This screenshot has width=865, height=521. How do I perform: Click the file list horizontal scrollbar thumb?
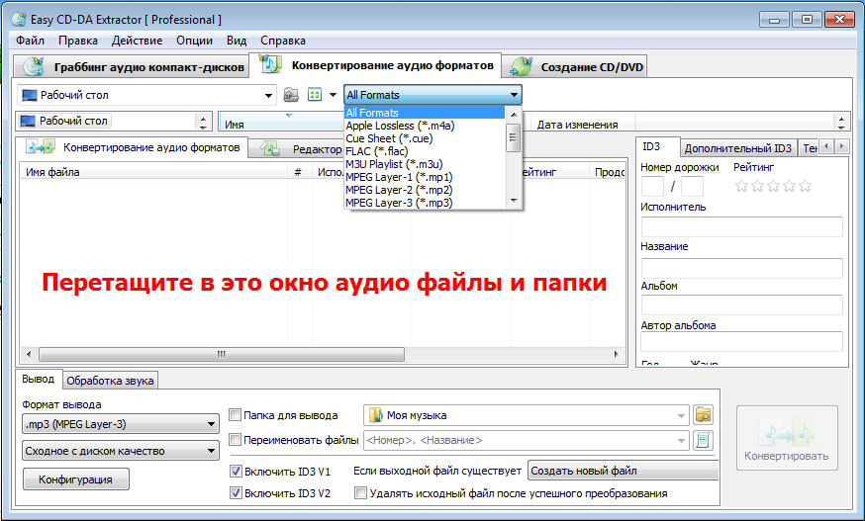(222, 354)
